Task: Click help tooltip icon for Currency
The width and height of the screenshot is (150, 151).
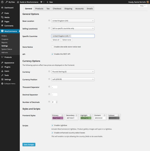Action: click(x=49, y=72)
